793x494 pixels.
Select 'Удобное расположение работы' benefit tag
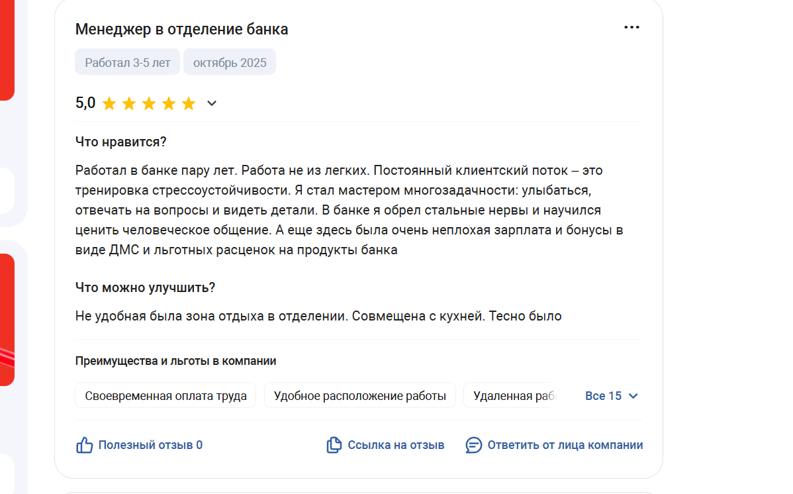pos(359,396)
